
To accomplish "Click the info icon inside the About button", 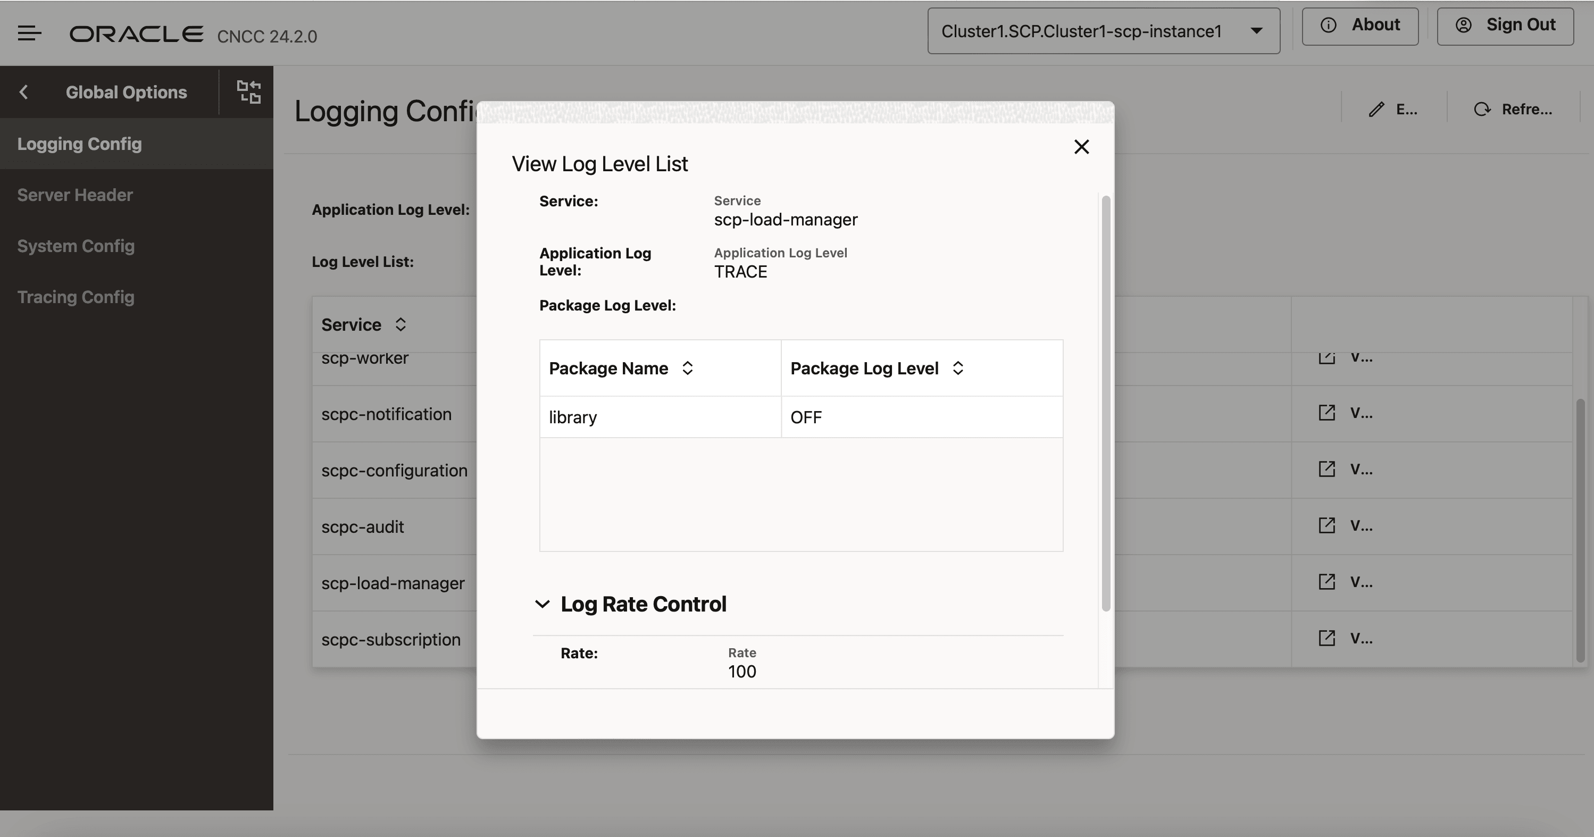I will coord(1328,25).
